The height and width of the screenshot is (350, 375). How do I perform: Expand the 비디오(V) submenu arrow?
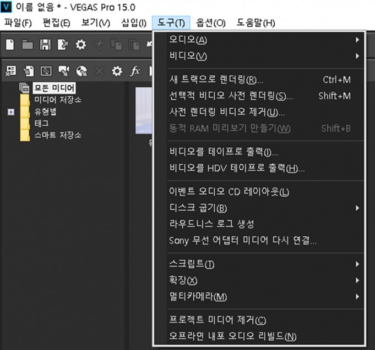pos(357,56)
